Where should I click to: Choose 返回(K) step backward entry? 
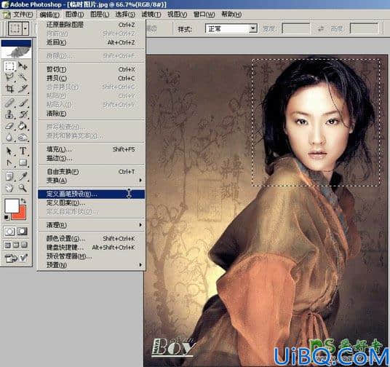pyautogui.click(x=91, y=42)
